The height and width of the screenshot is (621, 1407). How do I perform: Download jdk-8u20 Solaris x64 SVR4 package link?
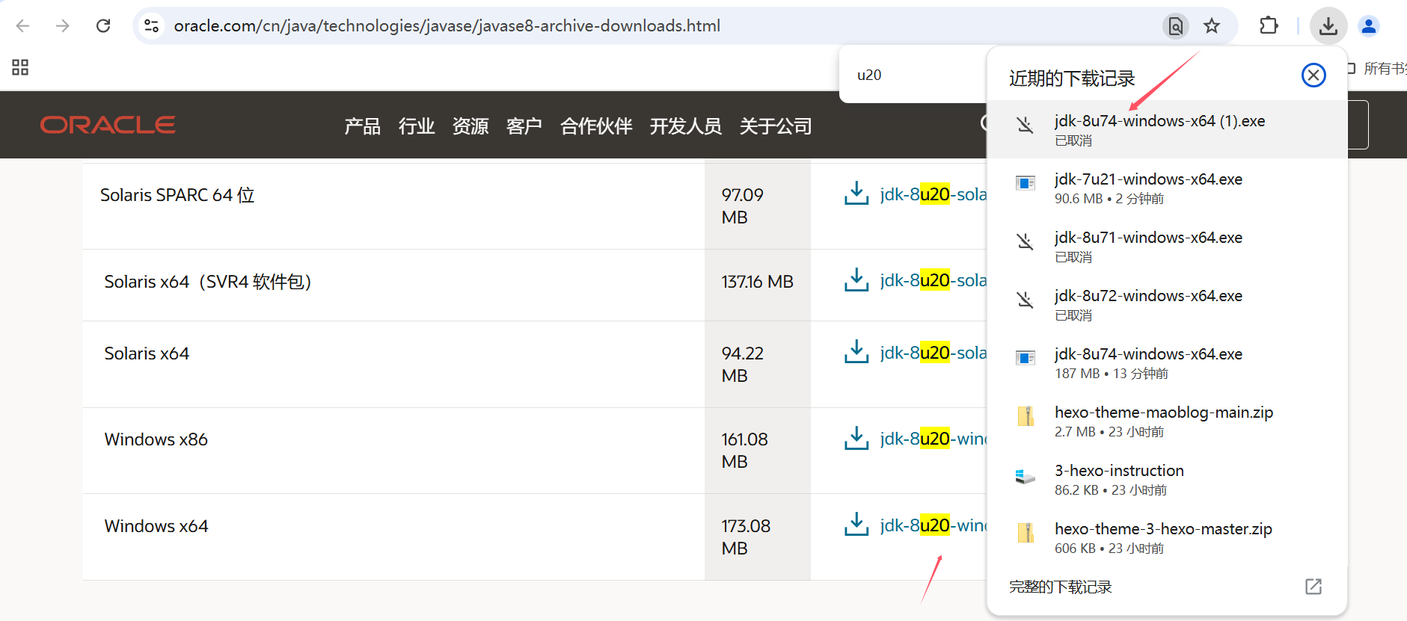click(934, 280)
